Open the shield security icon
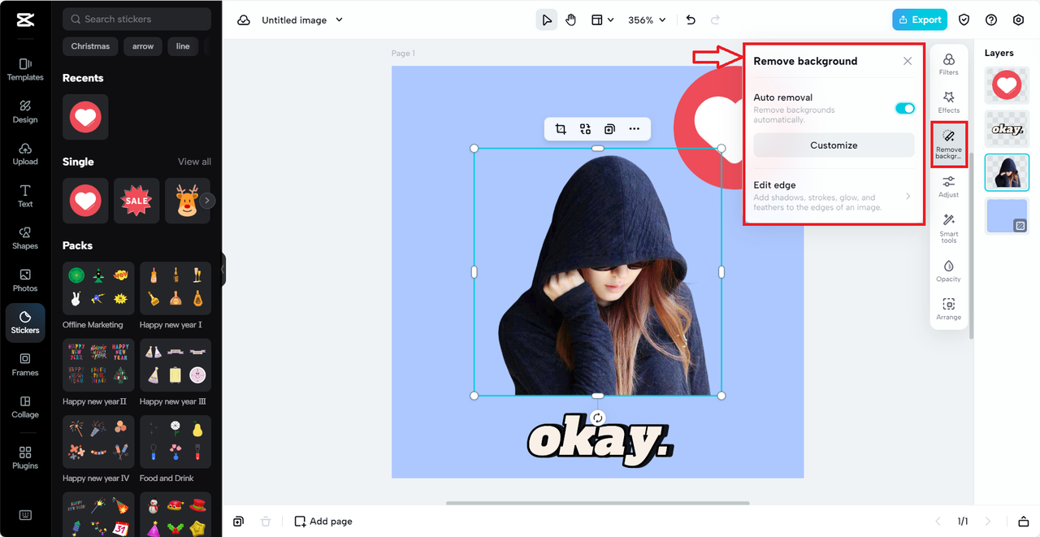Screen dimensions: 1040x537 coord(964,19)
